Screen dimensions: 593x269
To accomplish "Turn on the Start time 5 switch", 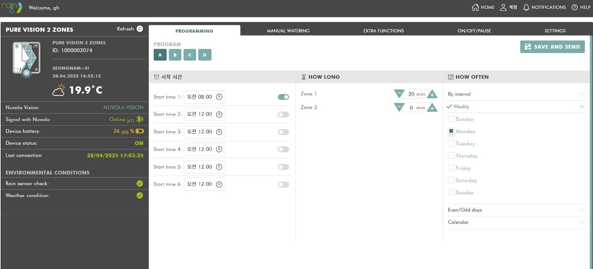I will [284, 167].
